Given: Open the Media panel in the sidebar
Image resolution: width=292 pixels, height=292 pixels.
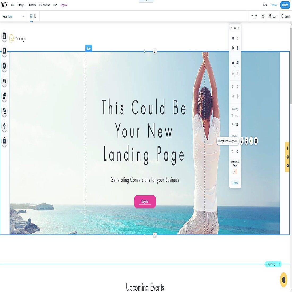Looking at the screenshot, I should (4, 111).
